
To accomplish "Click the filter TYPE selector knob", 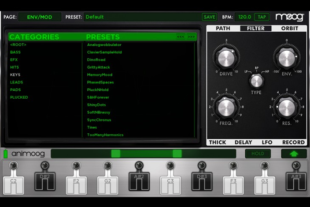I will [x=256, y=81].
